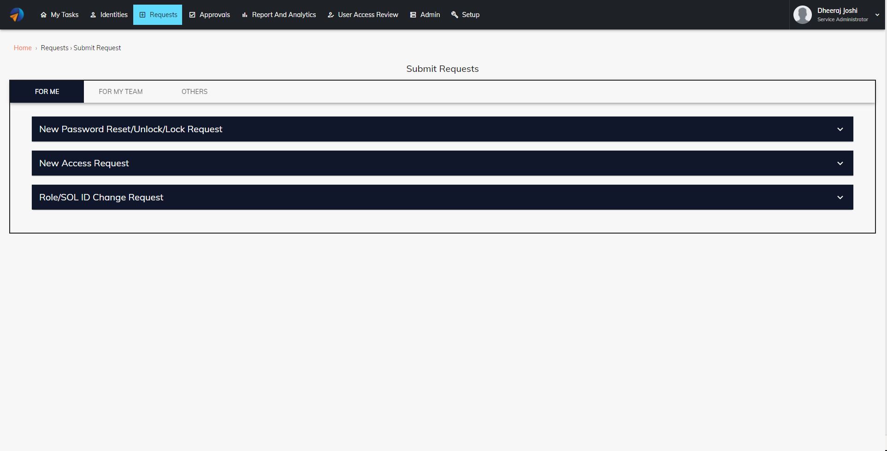Select the OTHERS tab
Viewport: 887px width, 451px height.
194,91
